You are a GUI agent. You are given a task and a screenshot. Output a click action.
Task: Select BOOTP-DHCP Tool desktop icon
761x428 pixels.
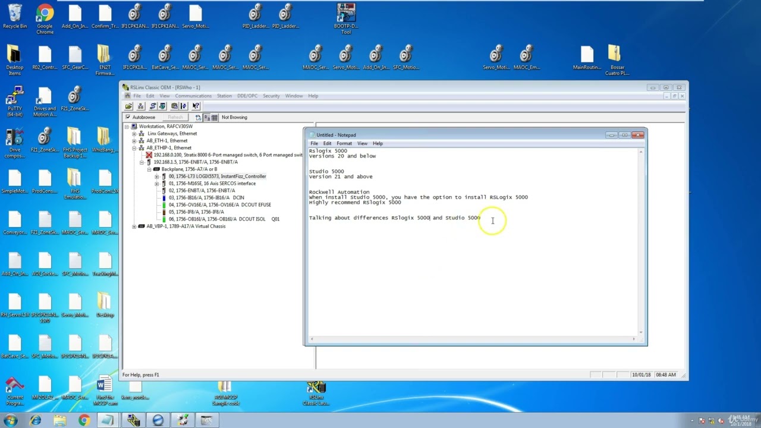[x=346, y=18]
